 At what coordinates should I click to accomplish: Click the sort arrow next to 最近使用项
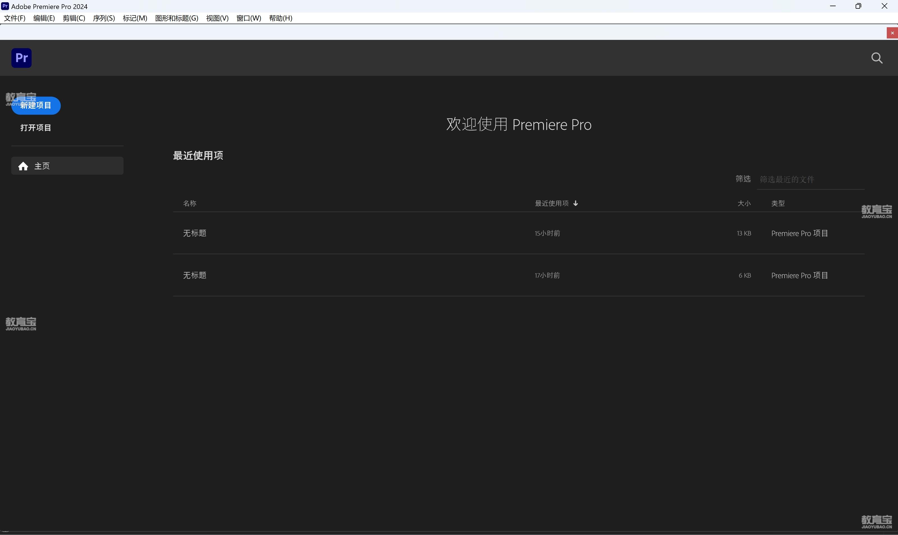[x=575, y=203]
